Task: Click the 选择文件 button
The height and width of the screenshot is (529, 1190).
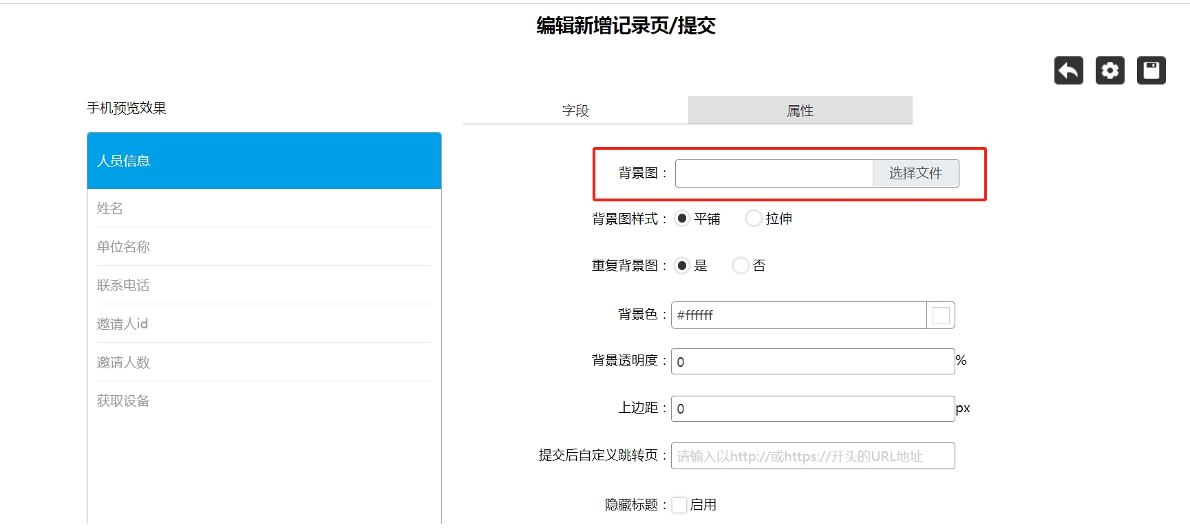Action: coord(915,173)
